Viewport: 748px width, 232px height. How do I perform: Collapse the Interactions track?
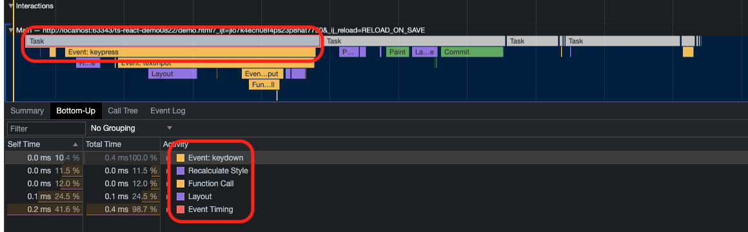11,6
